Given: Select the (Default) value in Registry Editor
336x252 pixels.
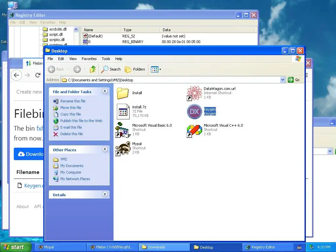Looking at the screenshot, I should click(x=95, y=36).
